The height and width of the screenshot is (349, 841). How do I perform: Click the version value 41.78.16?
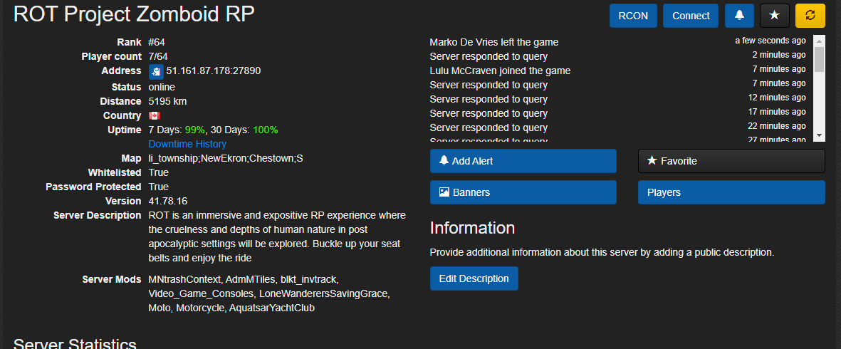168,201
